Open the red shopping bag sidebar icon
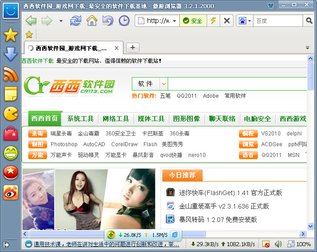 [10, 133]
